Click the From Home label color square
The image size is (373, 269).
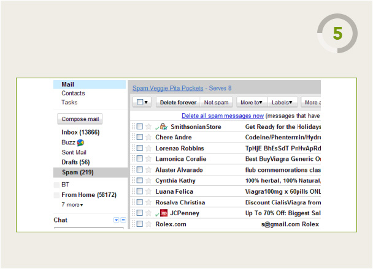click(56, 195)
